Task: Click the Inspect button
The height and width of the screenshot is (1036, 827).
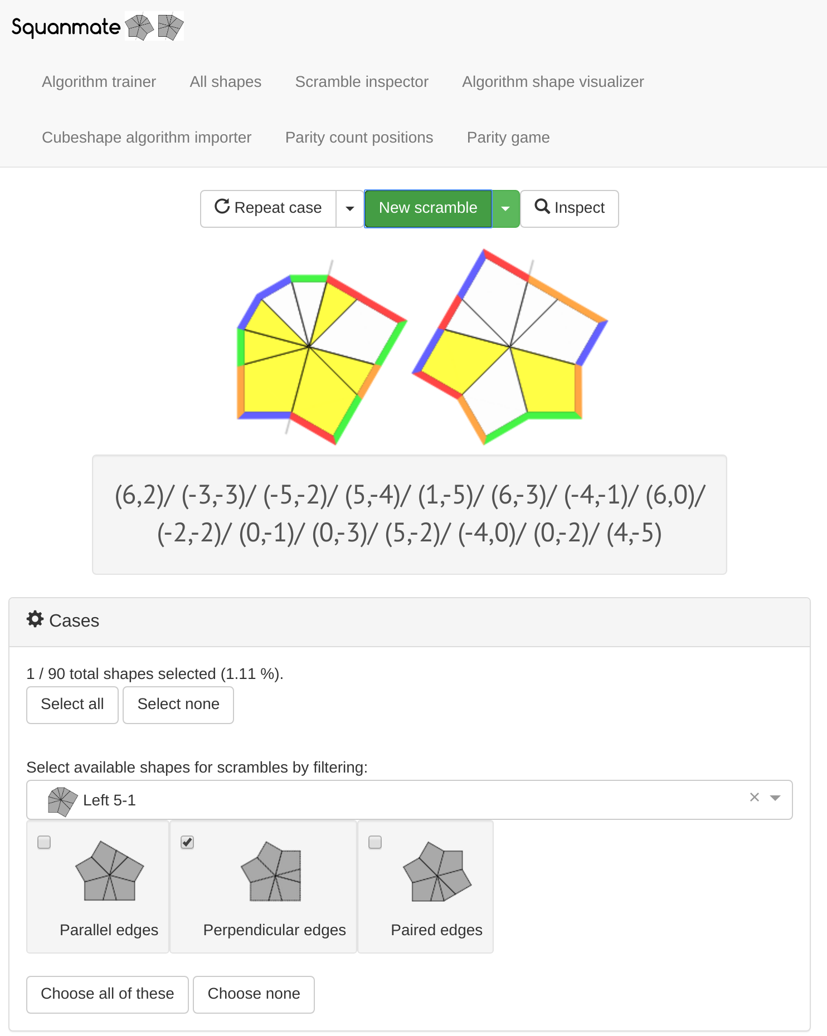Action: 570,209
